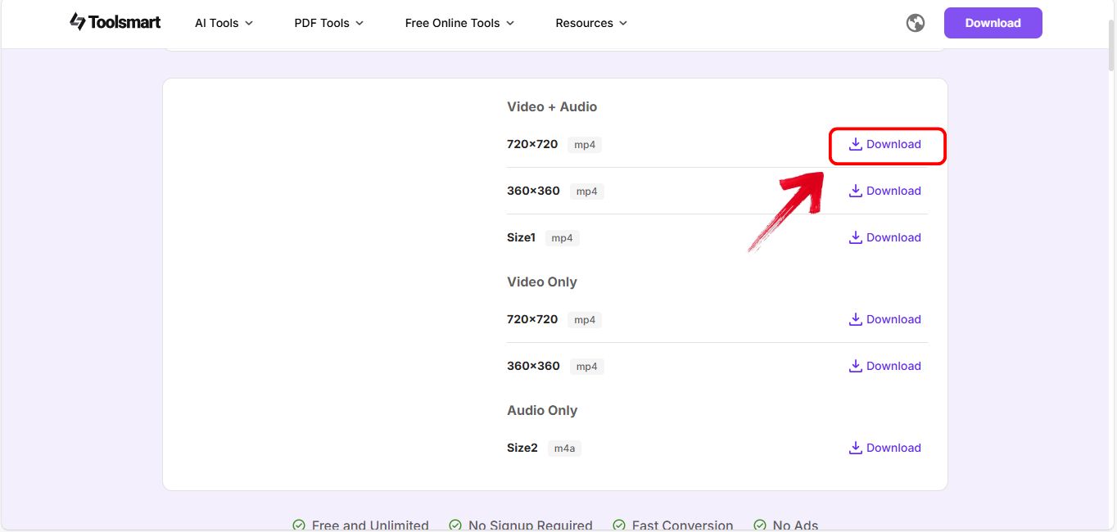Click the No Ads text
1117x532 pixels.
[x=796, y=525]
